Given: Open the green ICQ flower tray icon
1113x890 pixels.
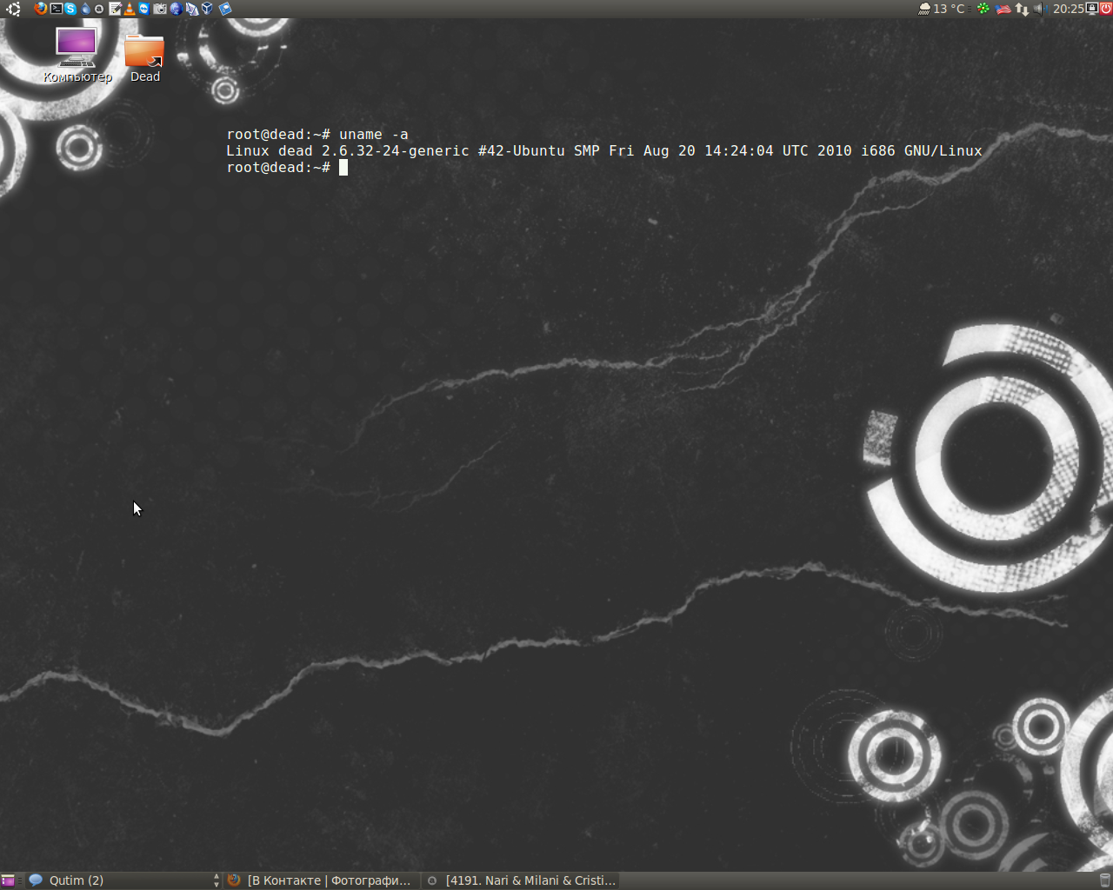Looking at the screenshot, I should point(983,9).
